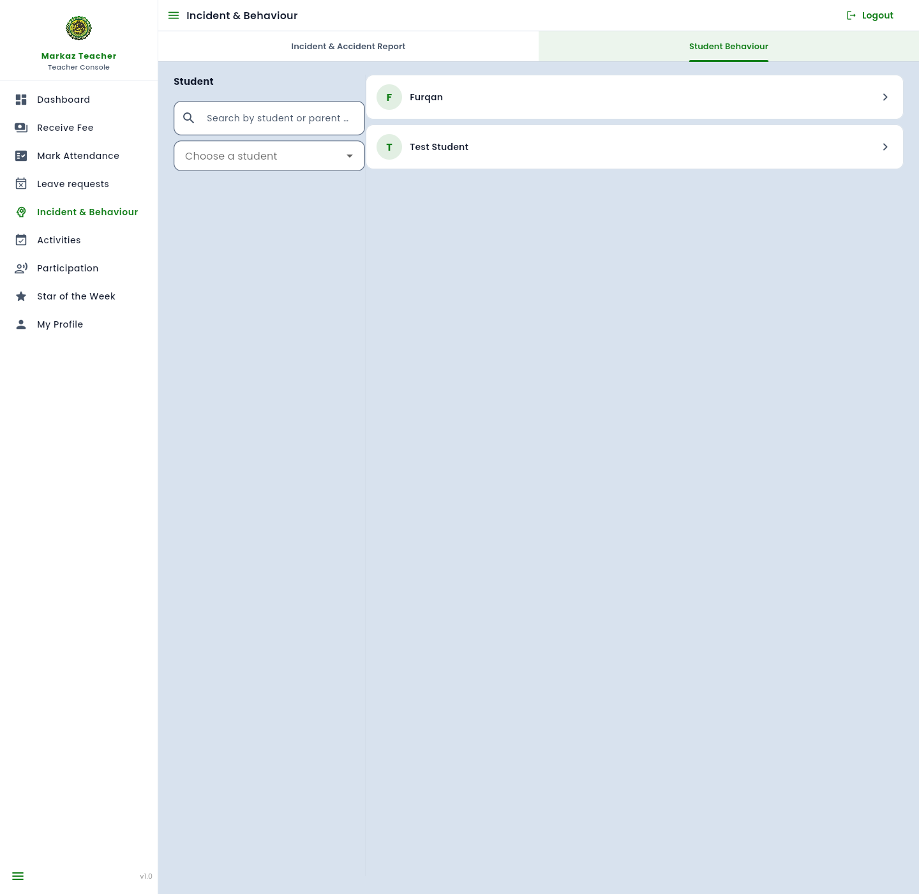Screen dimensions: 919x894
Task: Click the v1.0 version label
Action: (x=146, y=876)
